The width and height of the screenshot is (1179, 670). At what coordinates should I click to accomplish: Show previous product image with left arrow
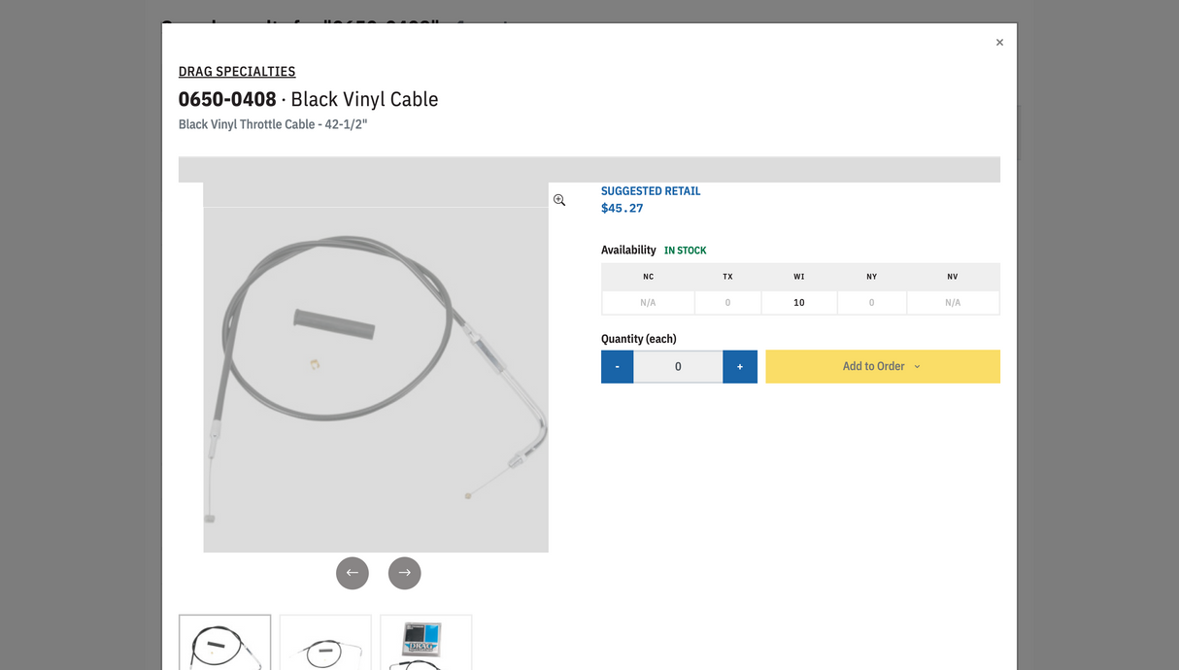353,573
